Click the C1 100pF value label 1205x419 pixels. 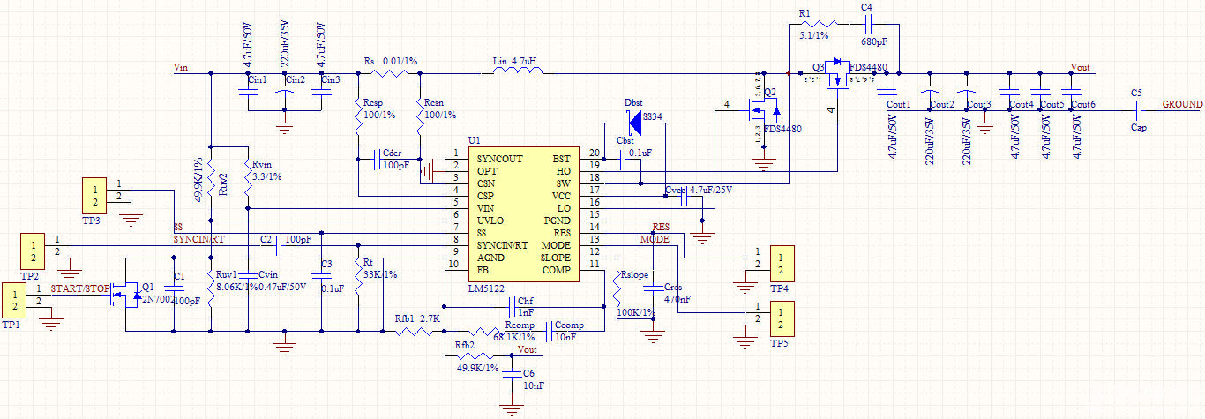coord(187,301)
